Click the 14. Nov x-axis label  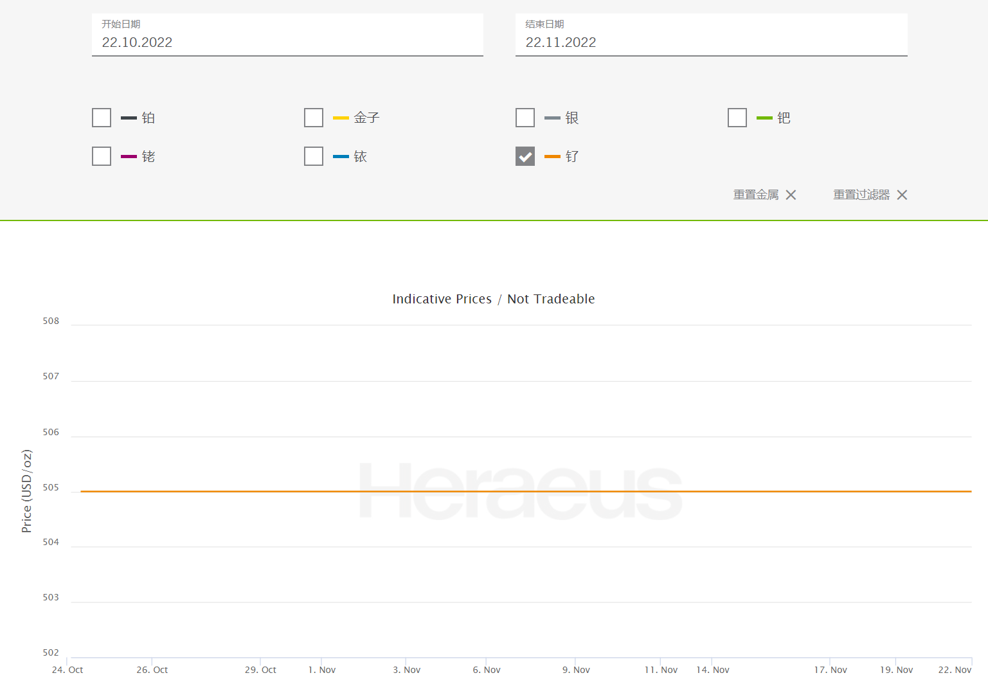(x=713, y=670)
